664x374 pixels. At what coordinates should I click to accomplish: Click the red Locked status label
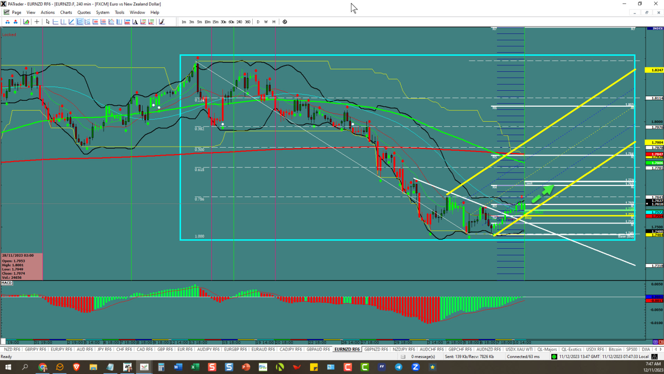point(9,34)
